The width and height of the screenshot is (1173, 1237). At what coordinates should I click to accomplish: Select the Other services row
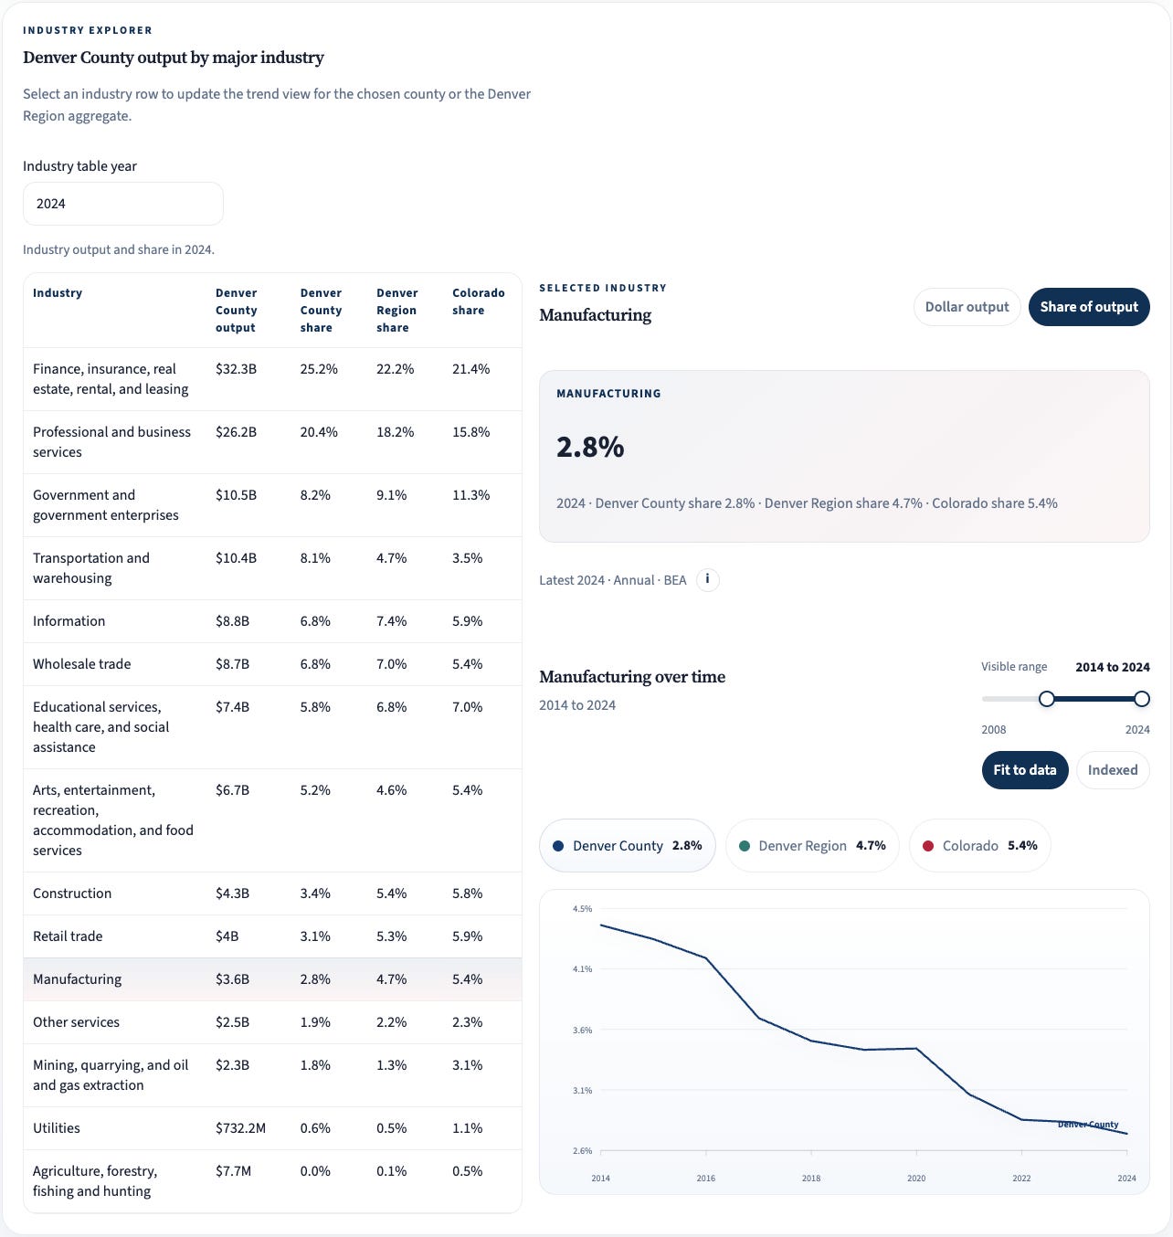[x=272, y=1022]
